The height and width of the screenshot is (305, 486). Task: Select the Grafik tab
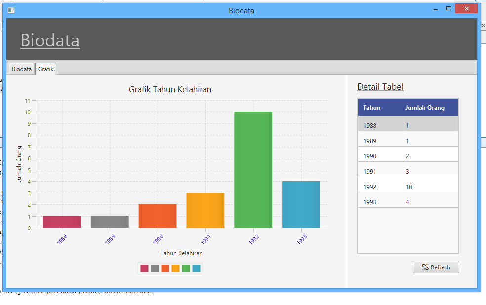click(x=46, y=69)
